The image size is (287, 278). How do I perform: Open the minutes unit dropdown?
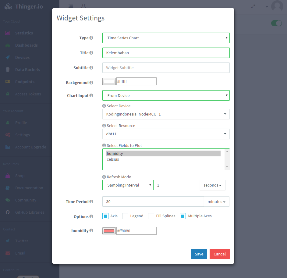click(217, 201)
